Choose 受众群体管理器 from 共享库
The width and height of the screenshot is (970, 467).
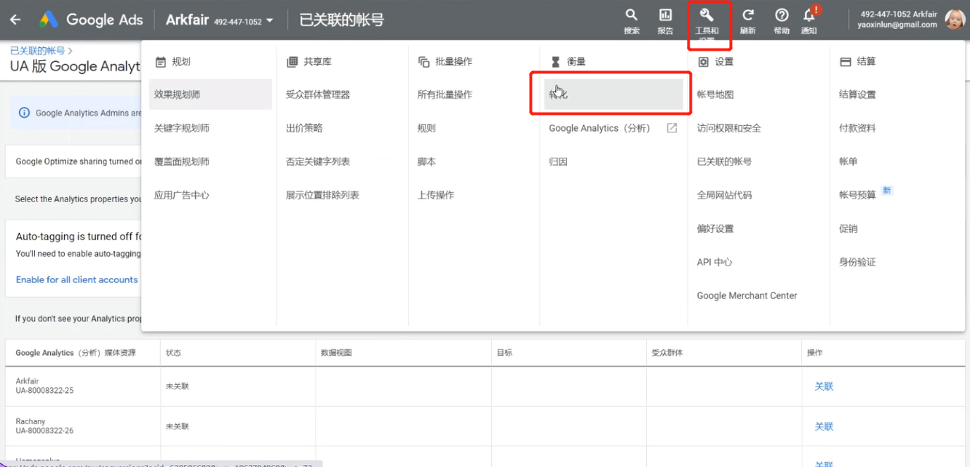[318, 94]
